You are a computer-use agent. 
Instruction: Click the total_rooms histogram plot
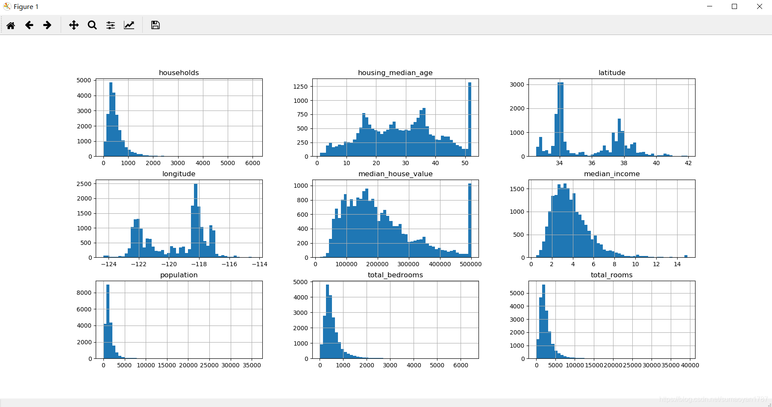coord(612,320)
